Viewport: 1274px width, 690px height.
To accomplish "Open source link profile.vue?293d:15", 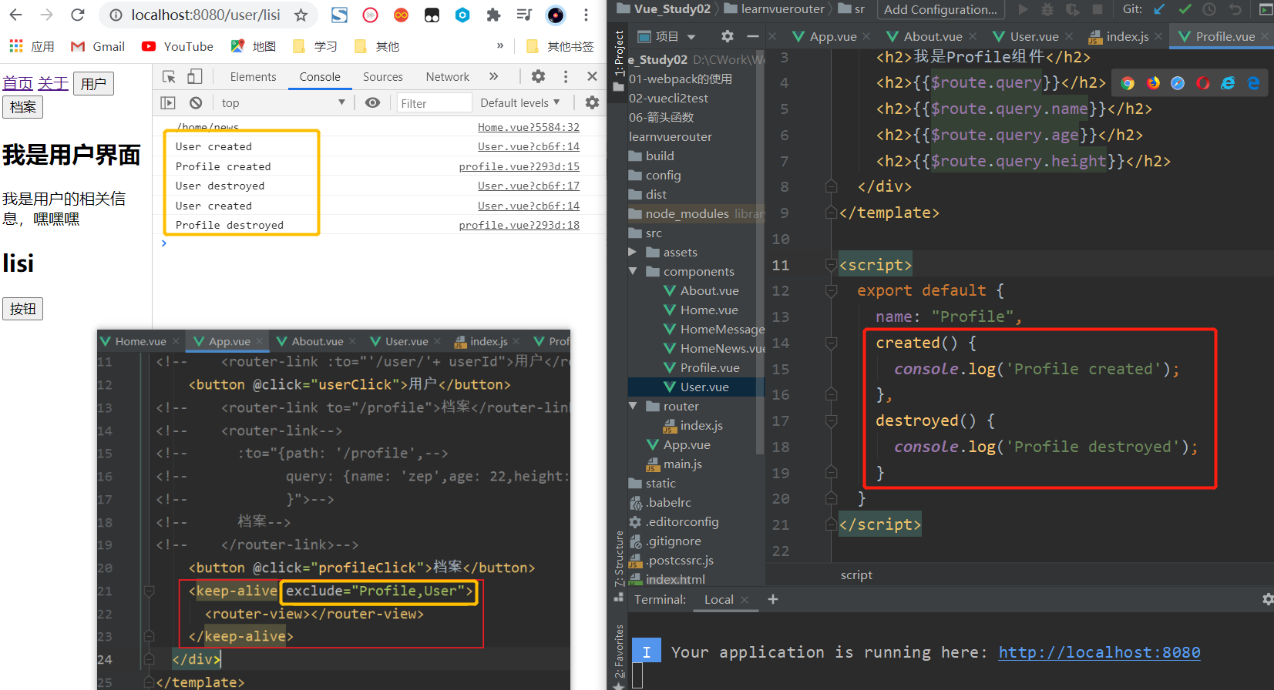I will 519,166.
